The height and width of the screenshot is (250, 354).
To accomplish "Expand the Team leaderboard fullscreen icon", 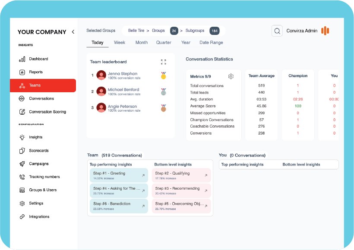I will click(163, 62).
